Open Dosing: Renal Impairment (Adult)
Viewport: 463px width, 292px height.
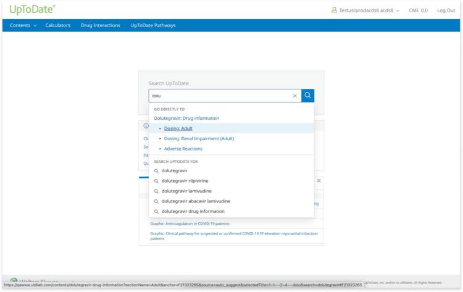(x=199, y=138)
